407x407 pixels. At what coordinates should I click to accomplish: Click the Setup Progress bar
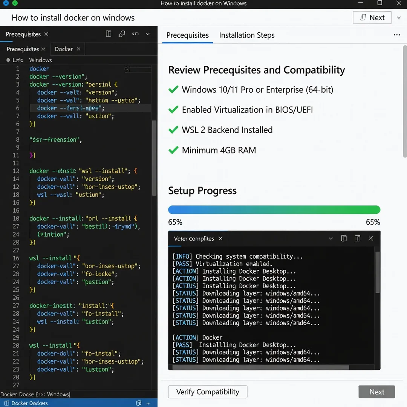(x=274, y=210)
